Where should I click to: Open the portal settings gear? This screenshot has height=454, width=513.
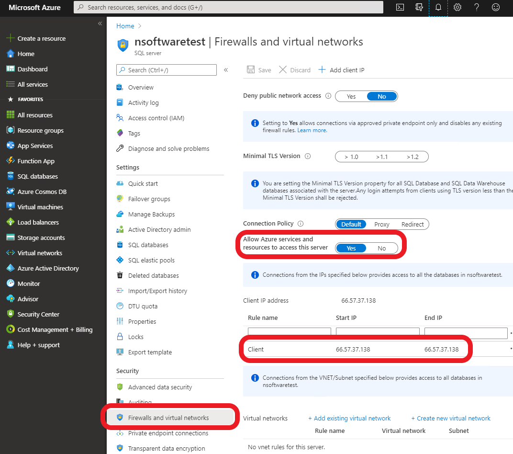click(x=457, y=7)
